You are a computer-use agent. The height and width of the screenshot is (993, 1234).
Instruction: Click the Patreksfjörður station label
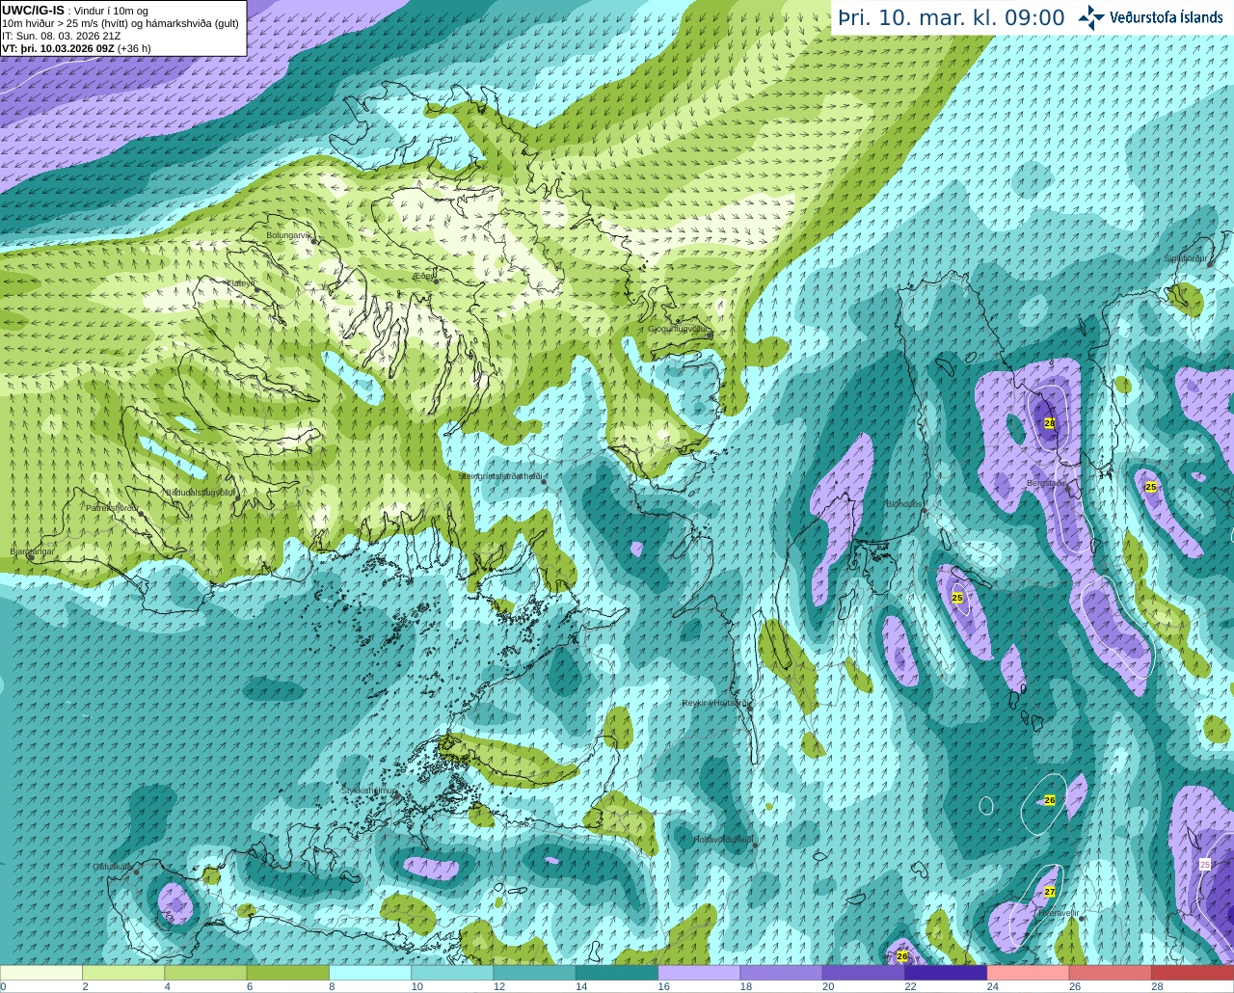[113, 507]
